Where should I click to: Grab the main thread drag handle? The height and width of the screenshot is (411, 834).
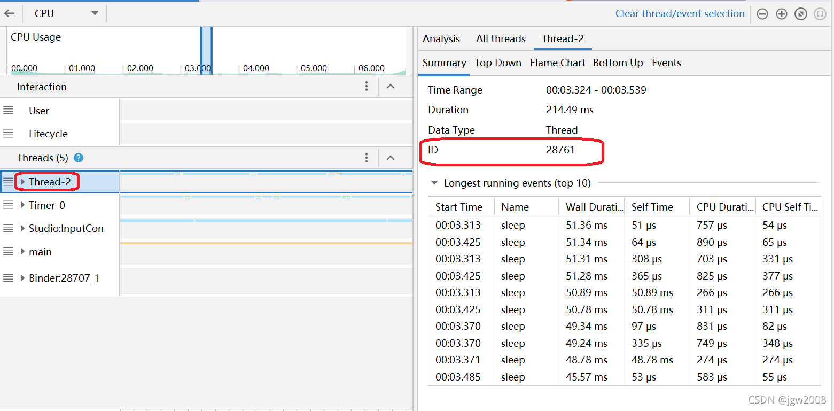point(8,251)
